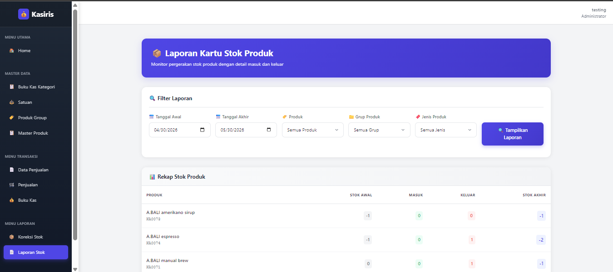Click the Kasiris logo icon
Viewport: 613px width, 272px height.
click(24, 14)
